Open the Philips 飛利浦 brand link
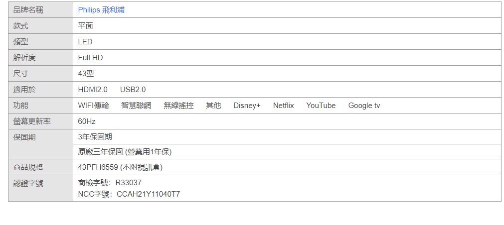Image resolution: width=504 pixels, height=225 pixels. [x=101, y=10]
